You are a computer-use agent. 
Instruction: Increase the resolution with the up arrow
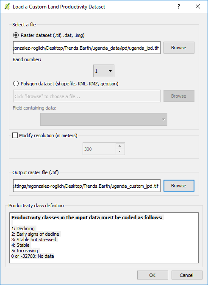pos(120,146)
